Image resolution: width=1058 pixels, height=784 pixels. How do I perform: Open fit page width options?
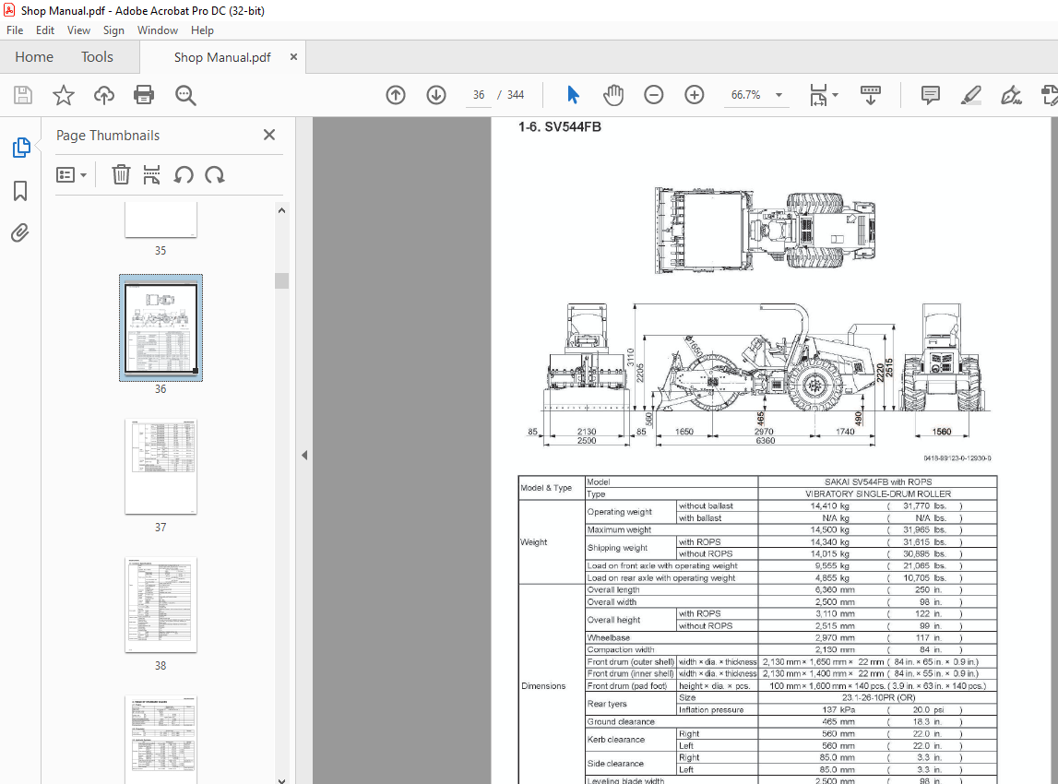[x=823, y=95]
